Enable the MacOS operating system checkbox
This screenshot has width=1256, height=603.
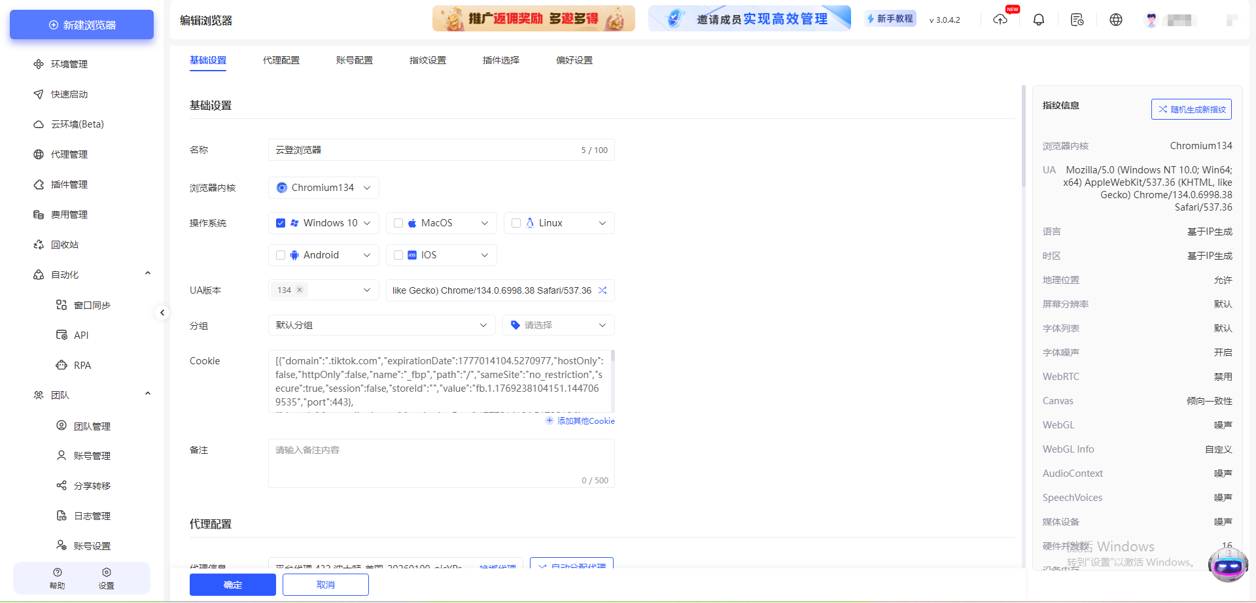click(398, 222)
